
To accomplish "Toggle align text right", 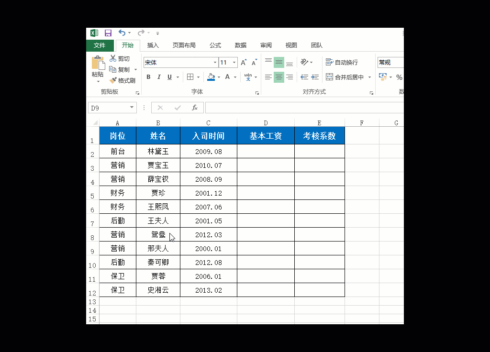I will [290, 77].
